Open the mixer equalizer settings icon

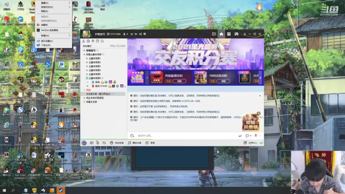[104, 143]
